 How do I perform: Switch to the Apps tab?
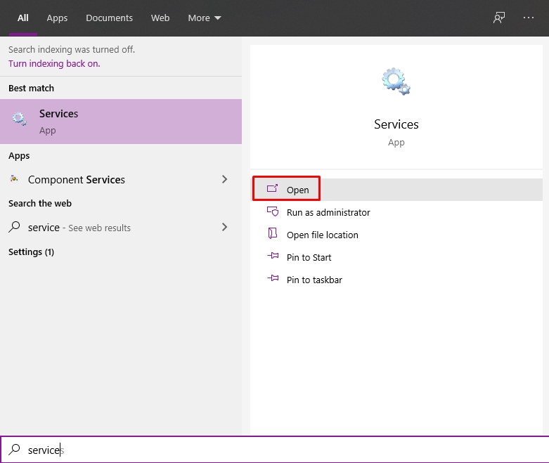click(x=57, y=18)
